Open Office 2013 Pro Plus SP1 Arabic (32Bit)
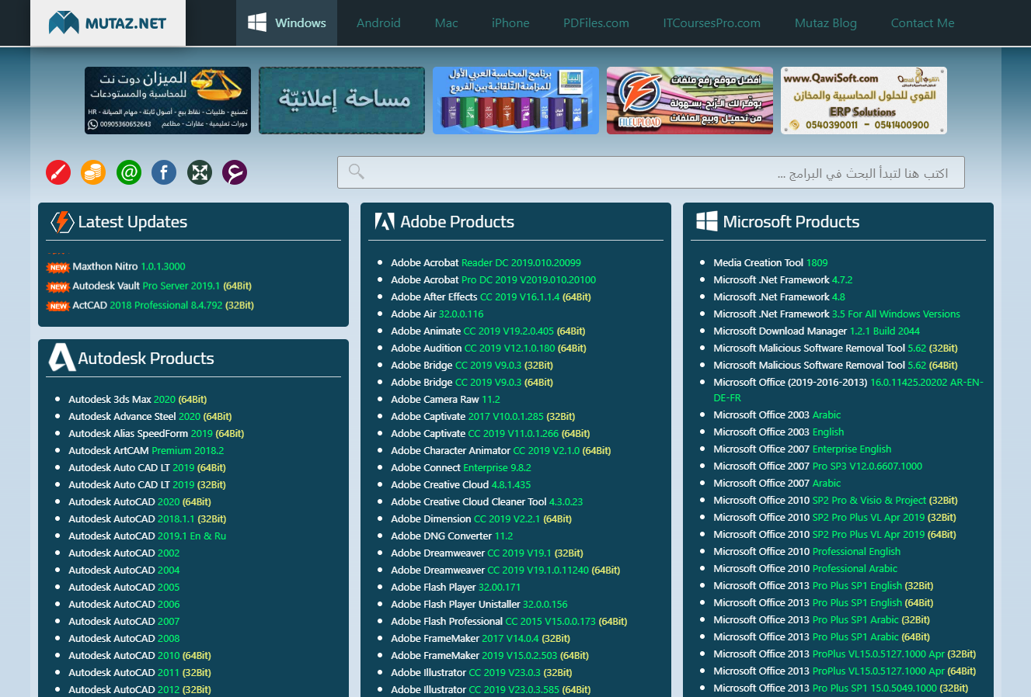The height and width of the screenshot is (697, 1031). tap(822, 619)
